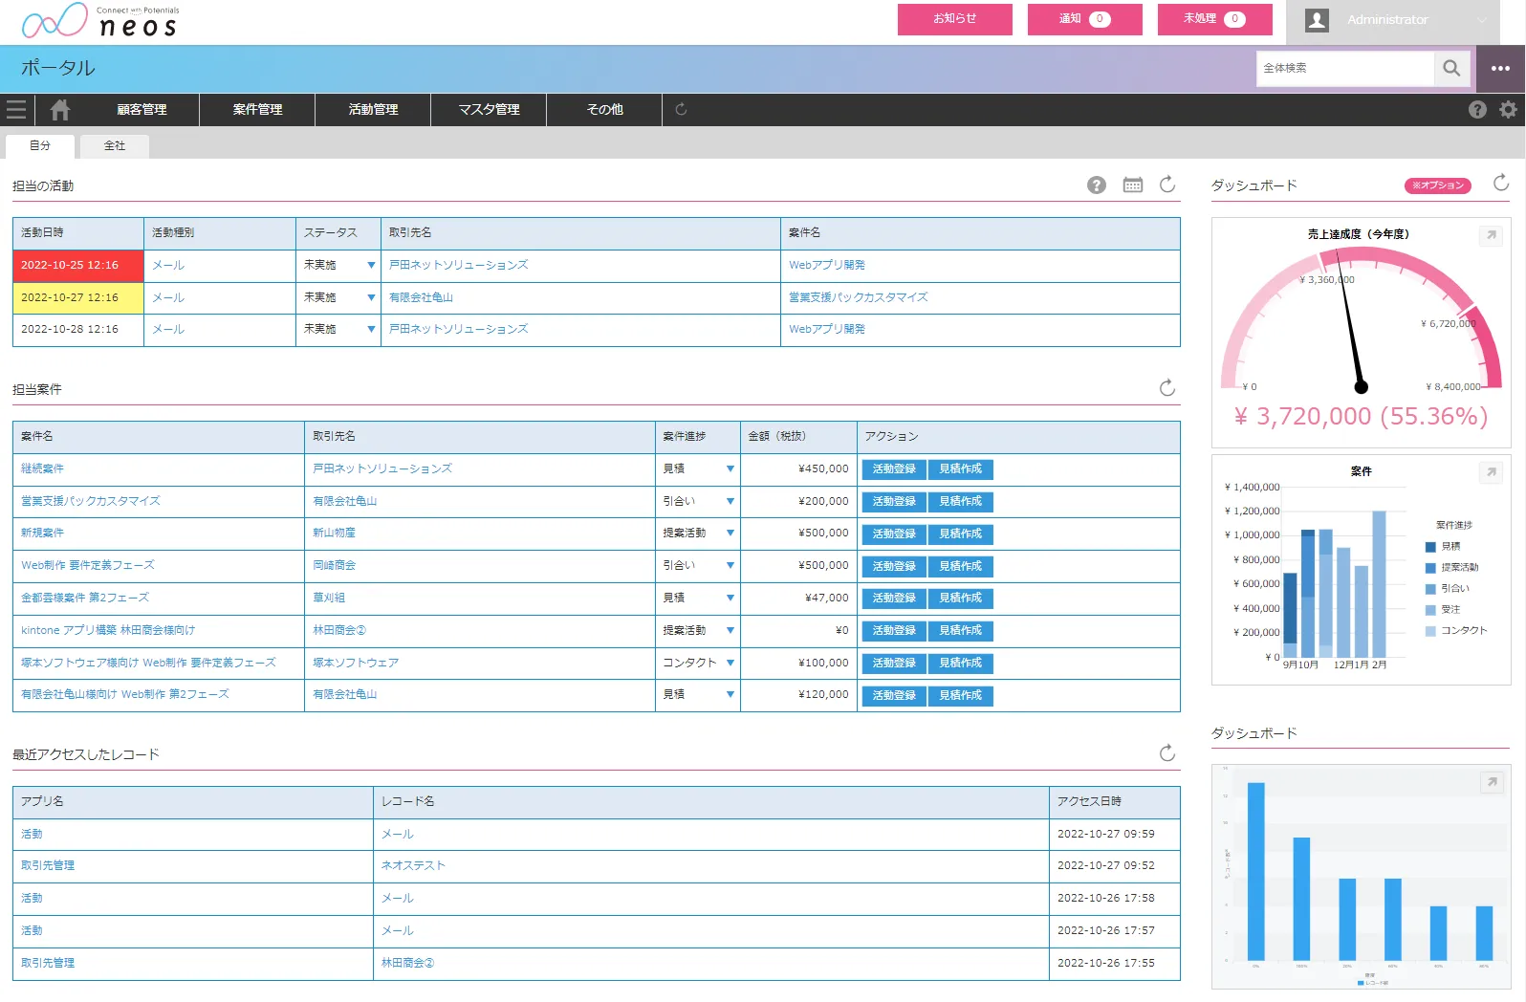Image resolution: width=1526 pixels, height=1002 pixels.
Task: Open the ネオステスト record link
Action: click(413, 866)
